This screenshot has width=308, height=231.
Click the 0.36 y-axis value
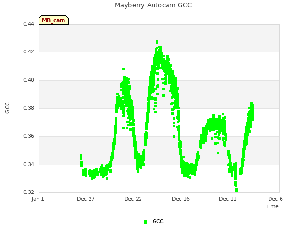[29, 136]
